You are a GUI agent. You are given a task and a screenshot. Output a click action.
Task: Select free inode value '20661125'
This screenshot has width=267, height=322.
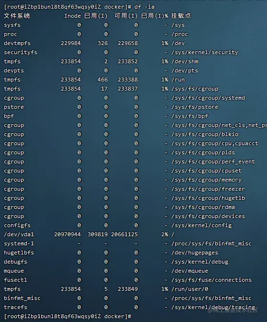pos(124,234)
